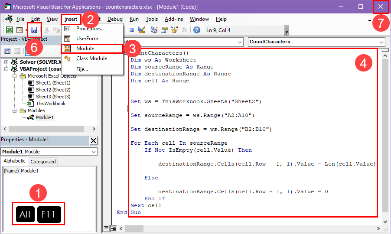Choose Class Module from Insert menu
Viewport: 391px width, 234px height.
click(x=92, y=58)
